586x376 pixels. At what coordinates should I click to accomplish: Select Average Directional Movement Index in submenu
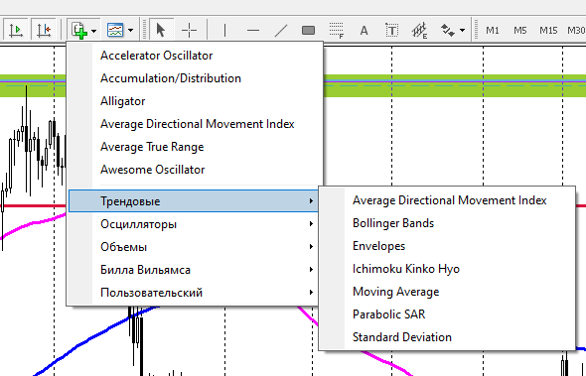point(447,200)
